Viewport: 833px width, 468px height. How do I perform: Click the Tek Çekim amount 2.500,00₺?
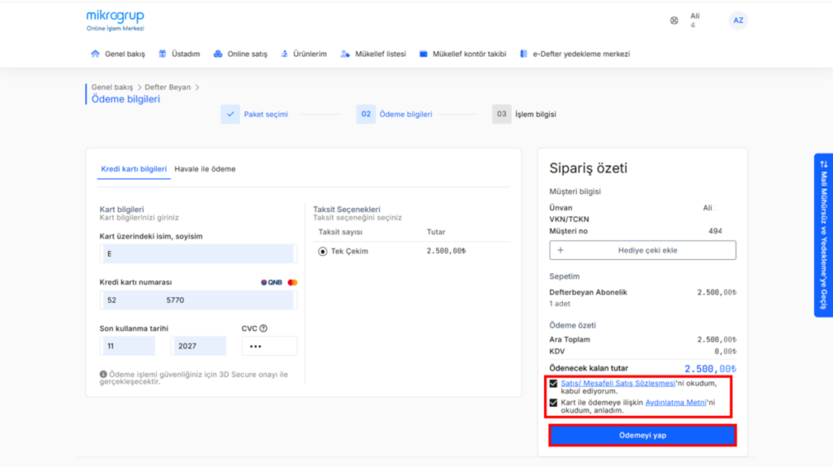[x=447, y=251]
